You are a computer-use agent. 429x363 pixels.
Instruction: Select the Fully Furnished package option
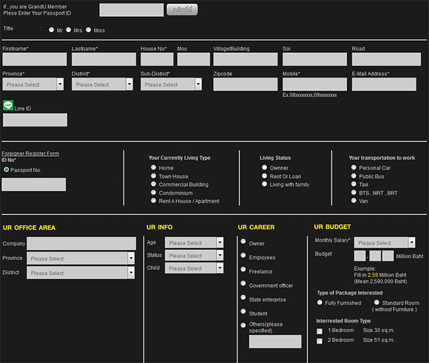click(x=320, y=303)
